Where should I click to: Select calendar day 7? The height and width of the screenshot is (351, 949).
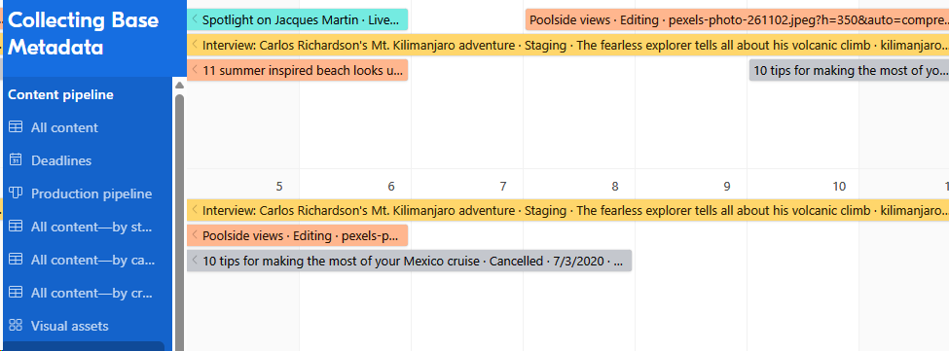[x=503, y=186]
